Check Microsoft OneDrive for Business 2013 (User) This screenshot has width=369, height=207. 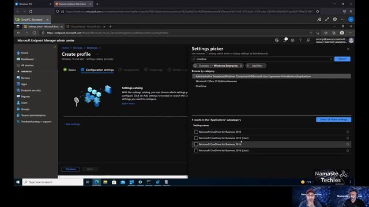[x=196, y=138]
